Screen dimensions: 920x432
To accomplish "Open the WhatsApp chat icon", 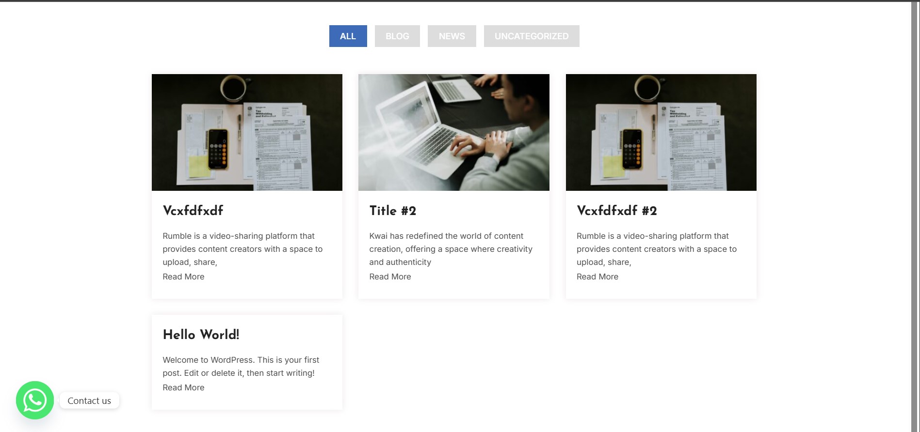I will tap(35, 400).
